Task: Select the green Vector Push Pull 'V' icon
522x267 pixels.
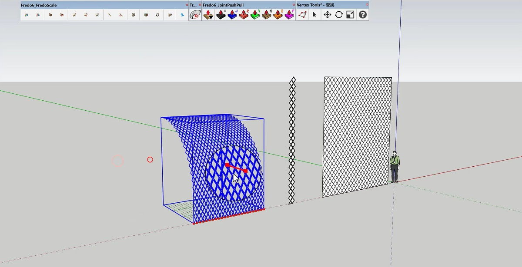Action: [x=255, y=15]
